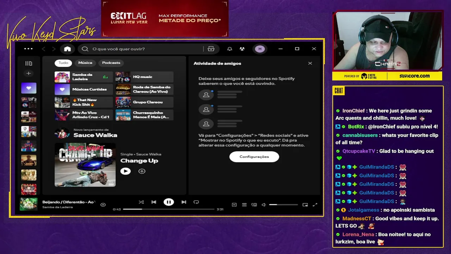The width and height of the screenshot is (451, 254).
Task: Open Samba da Ladeira tile
Action: tap(84, 77)
